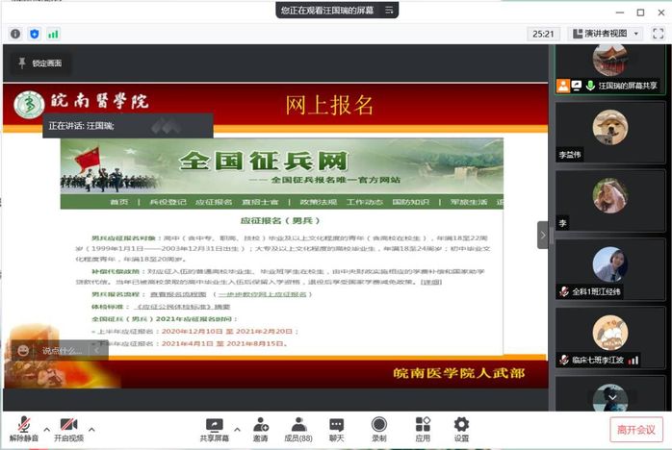Open the 聊天 chat panel
The width and height of the screenshot is (672, 450).
click(x=336, y=429)
